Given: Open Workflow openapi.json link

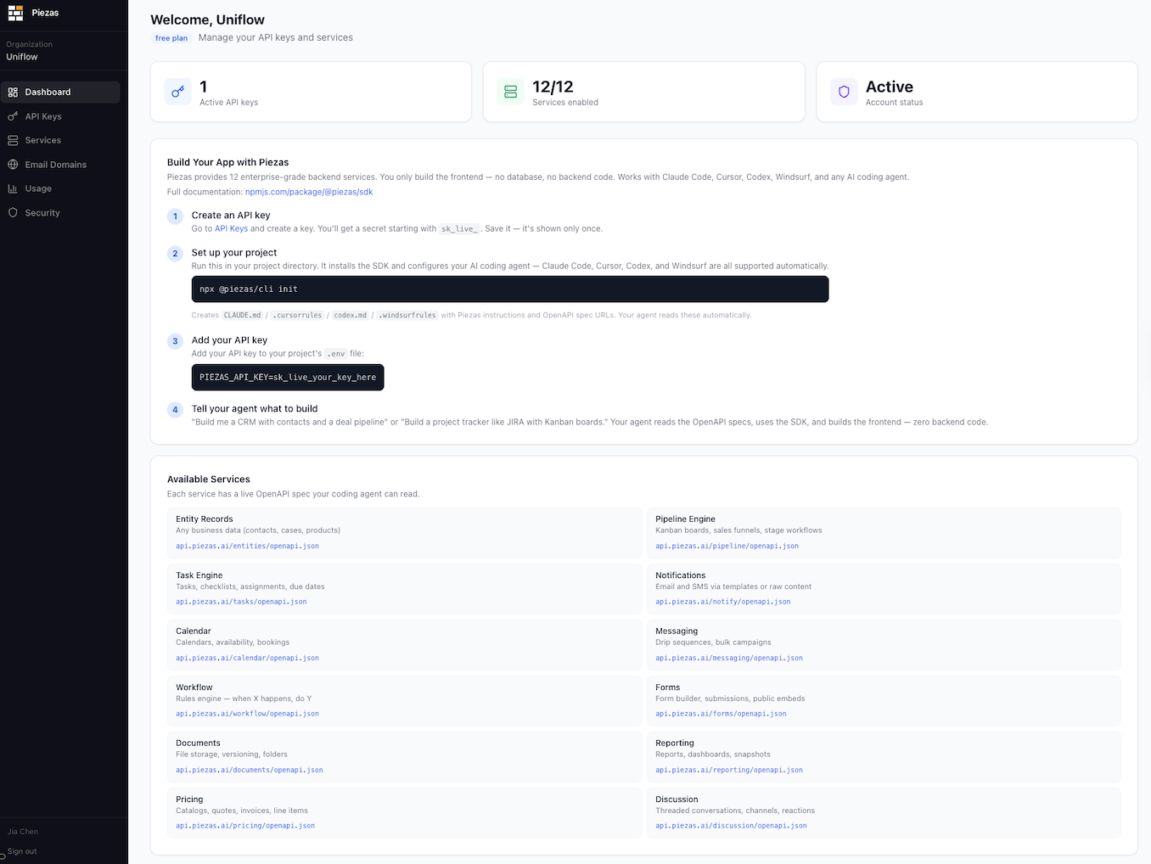Looking at the screenshot, I should coord(247,714).
